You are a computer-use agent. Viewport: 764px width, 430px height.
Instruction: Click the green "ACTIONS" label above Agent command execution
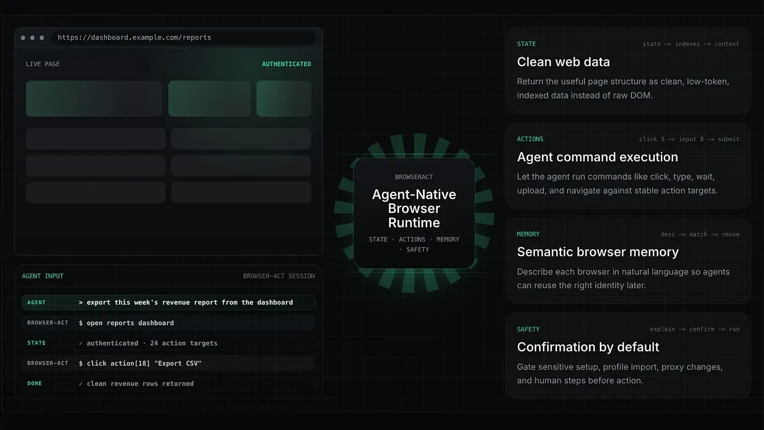pos(530,139)
